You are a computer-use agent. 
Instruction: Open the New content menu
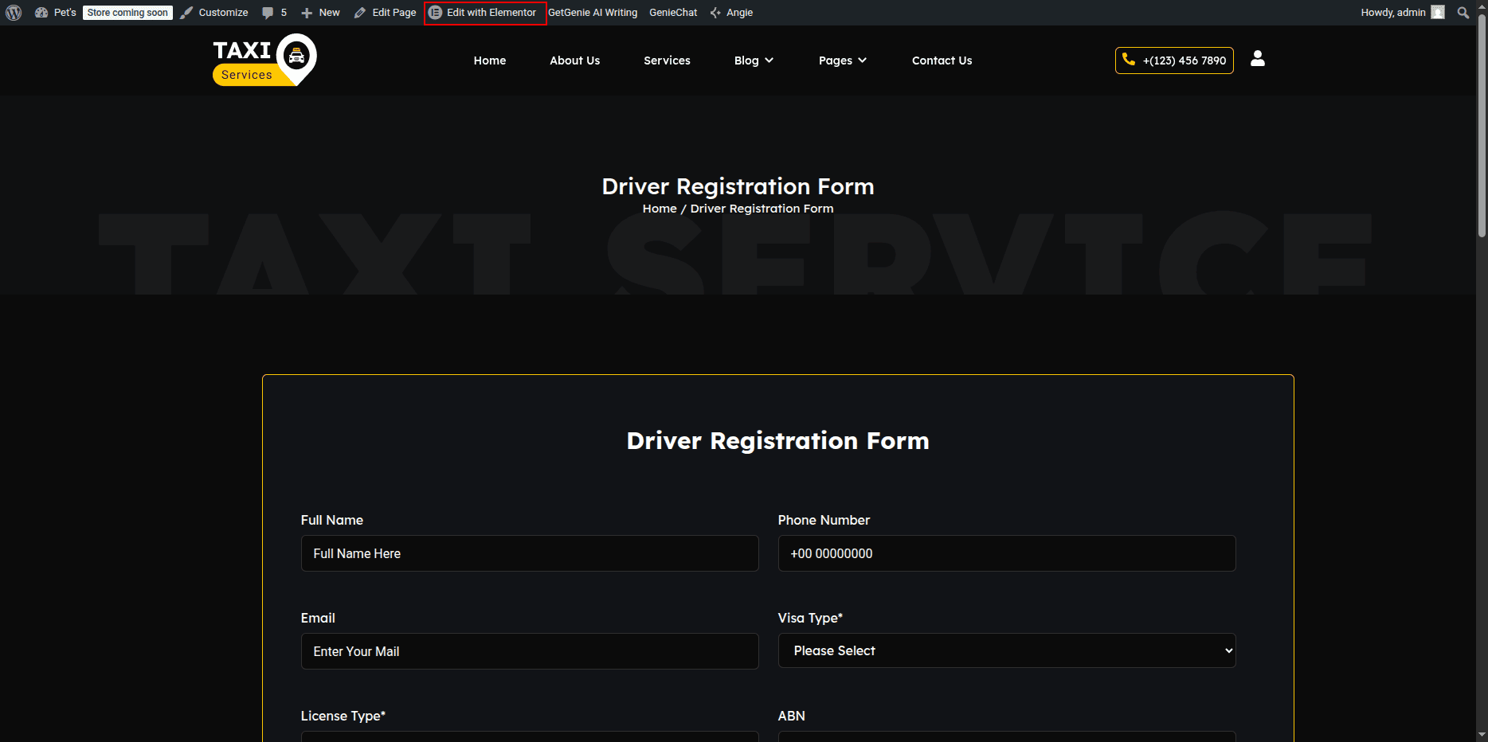pyautogui.click(x=320, y=13)
